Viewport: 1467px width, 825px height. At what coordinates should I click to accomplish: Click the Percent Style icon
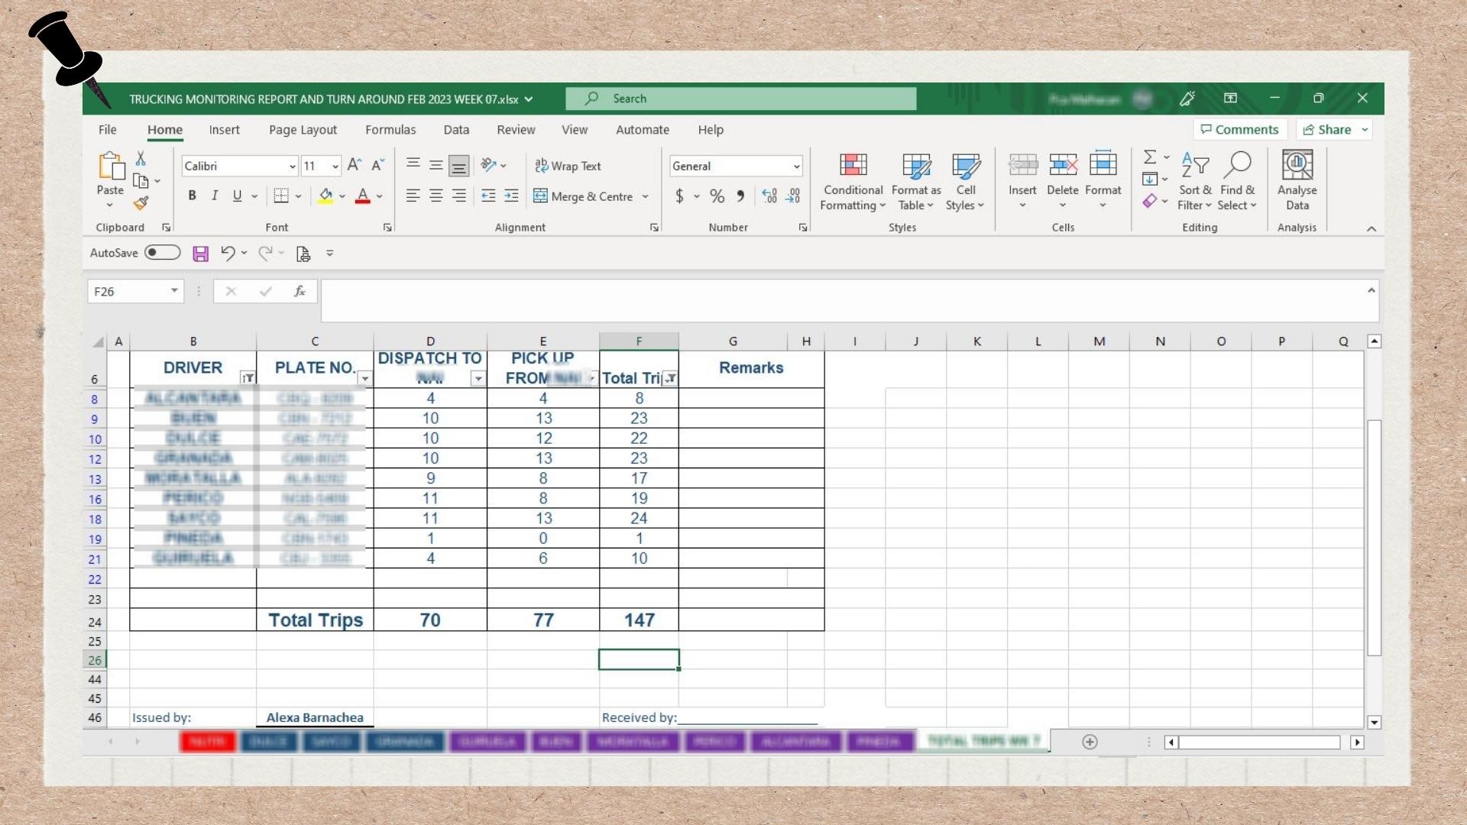tap(717, 196)
